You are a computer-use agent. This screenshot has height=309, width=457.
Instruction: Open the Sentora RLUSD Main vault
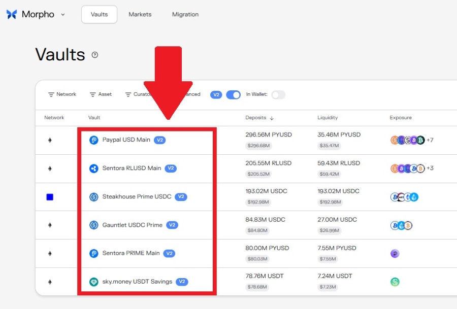pos(132,168)
